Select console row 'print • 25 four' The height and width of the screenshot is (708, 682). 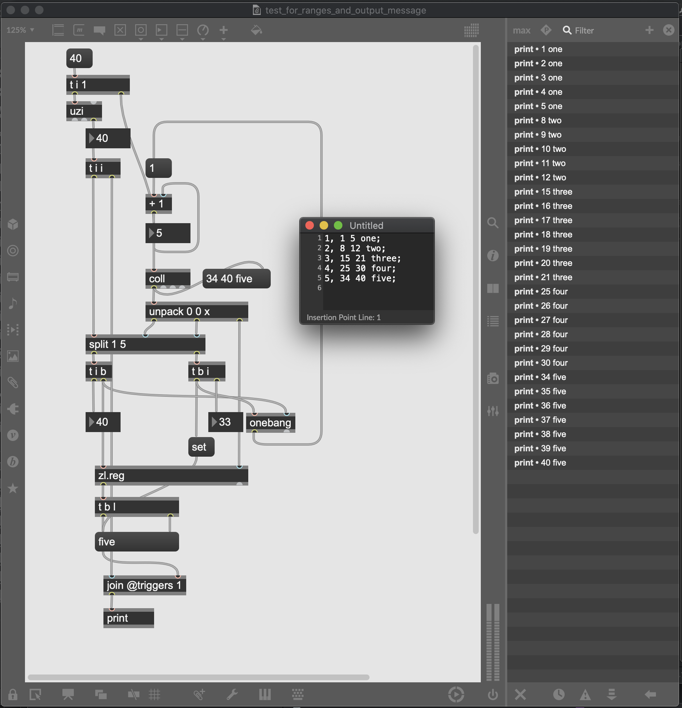[593, 292]
